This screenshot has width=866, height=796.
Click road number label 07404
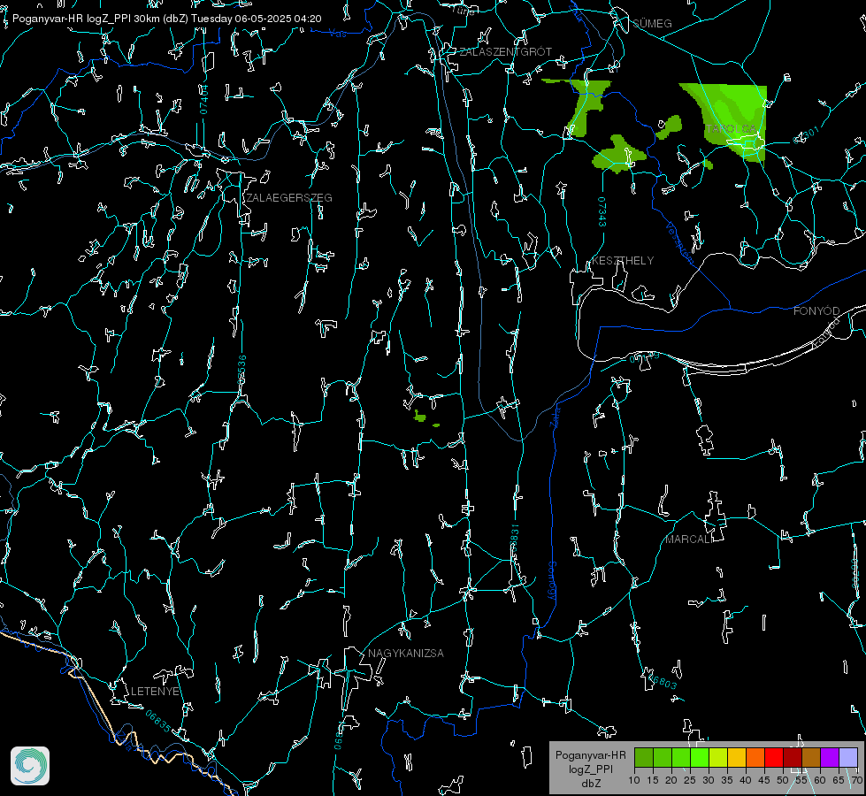[203, 100]
